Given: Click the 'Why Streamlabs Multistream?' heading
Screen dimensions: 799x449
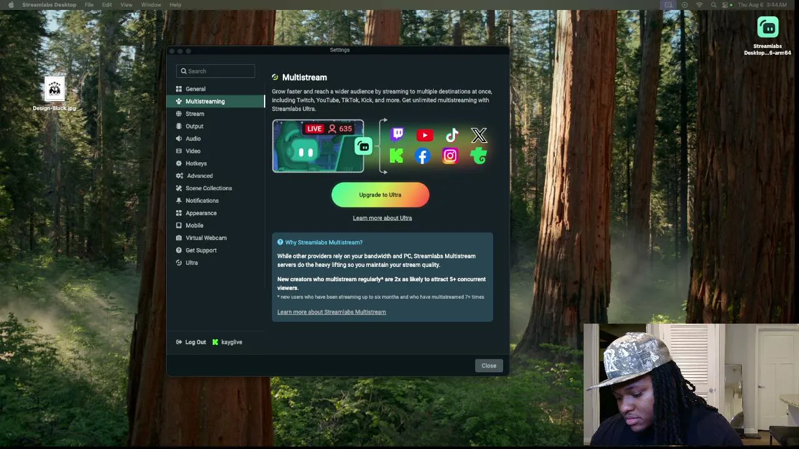Looking at the screenshot, I should pos(323,243).
